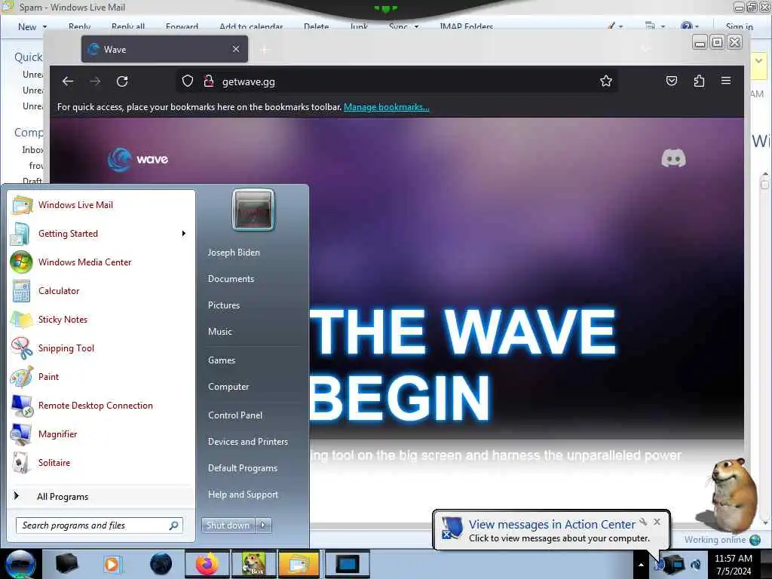Open the Firefox hamburger menu
The image size is (772, 579).
[x=726, y=80]
